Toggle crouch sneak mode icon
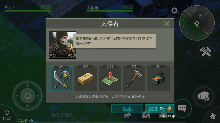This screenshot has height=123, width=220. pyautogui.click(x=213, y=116)
